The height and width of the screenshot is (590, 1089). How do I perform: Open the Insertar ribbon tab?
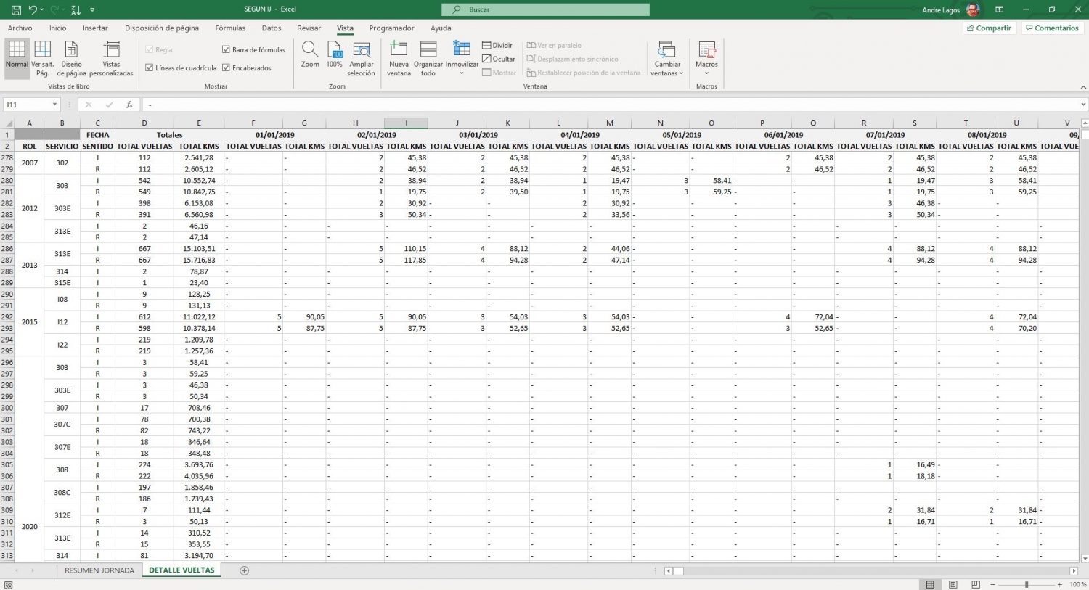point(95,28)
